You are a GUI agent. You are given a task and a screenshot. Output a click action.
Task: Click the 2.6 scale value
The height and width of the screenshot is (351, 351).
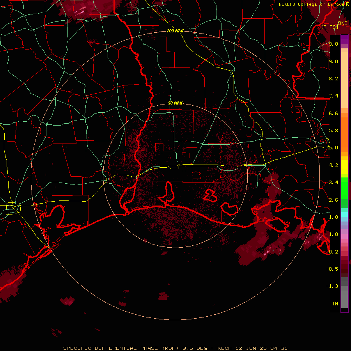tap(333, 200)
